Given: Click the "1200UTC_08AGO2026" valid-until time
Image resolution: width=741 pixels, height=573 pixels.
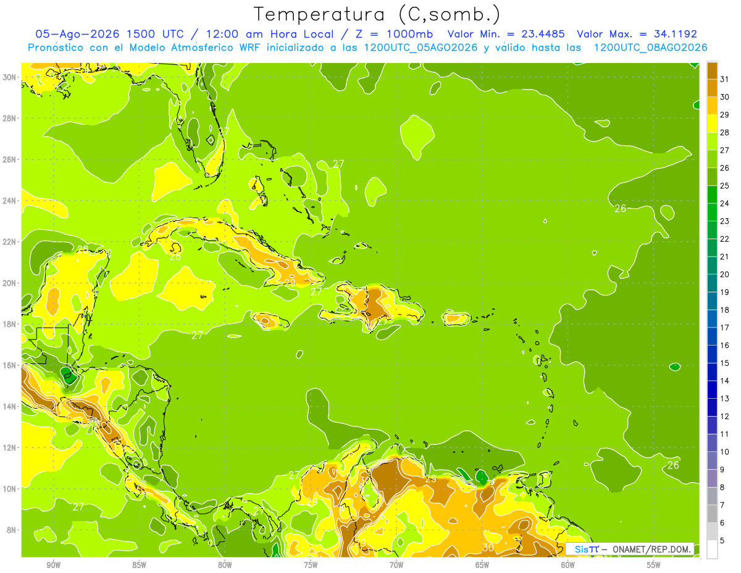Looking at the screenshot, I should (650, 48).
